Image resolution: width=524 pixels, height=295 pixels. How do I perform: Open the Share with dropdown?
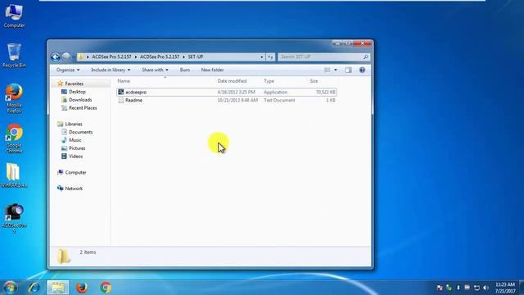click(155, 70)
